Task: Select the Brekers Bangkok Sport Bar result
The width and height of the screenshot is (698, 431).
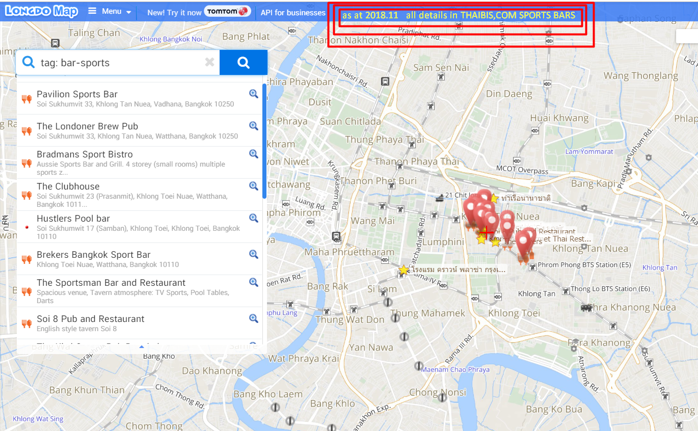Action: pyautogui.click(x=139, y=259)
